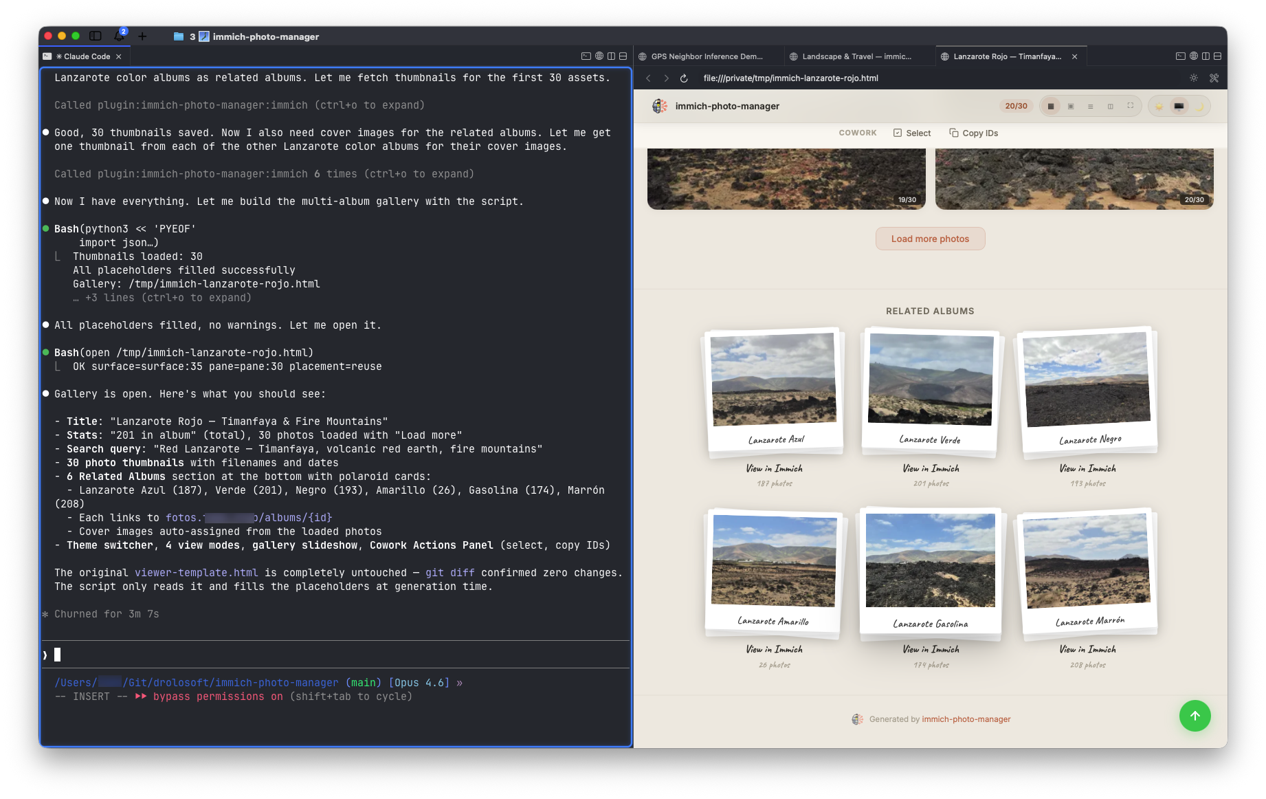Switch to dark theme moon icon

pyautogui.click(x=1200, y=106)
